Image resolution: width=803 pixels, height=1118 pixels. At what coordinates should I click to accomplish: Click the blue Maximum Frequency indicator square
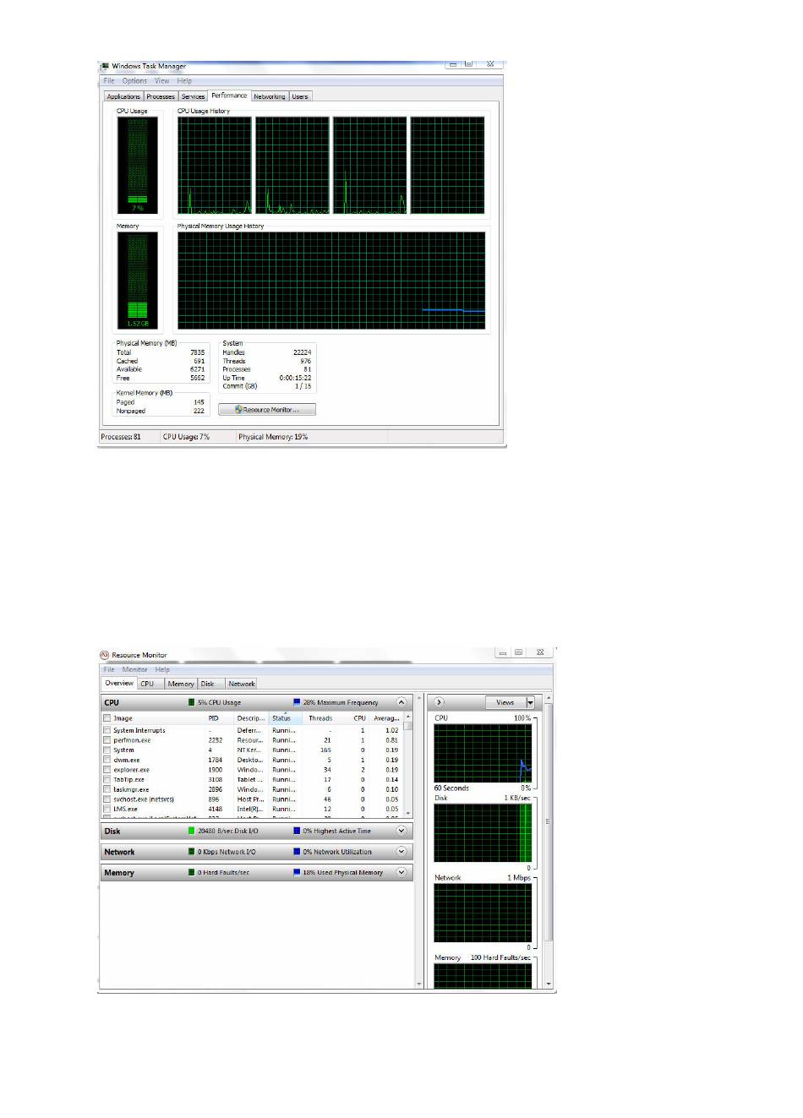point(297,702)
